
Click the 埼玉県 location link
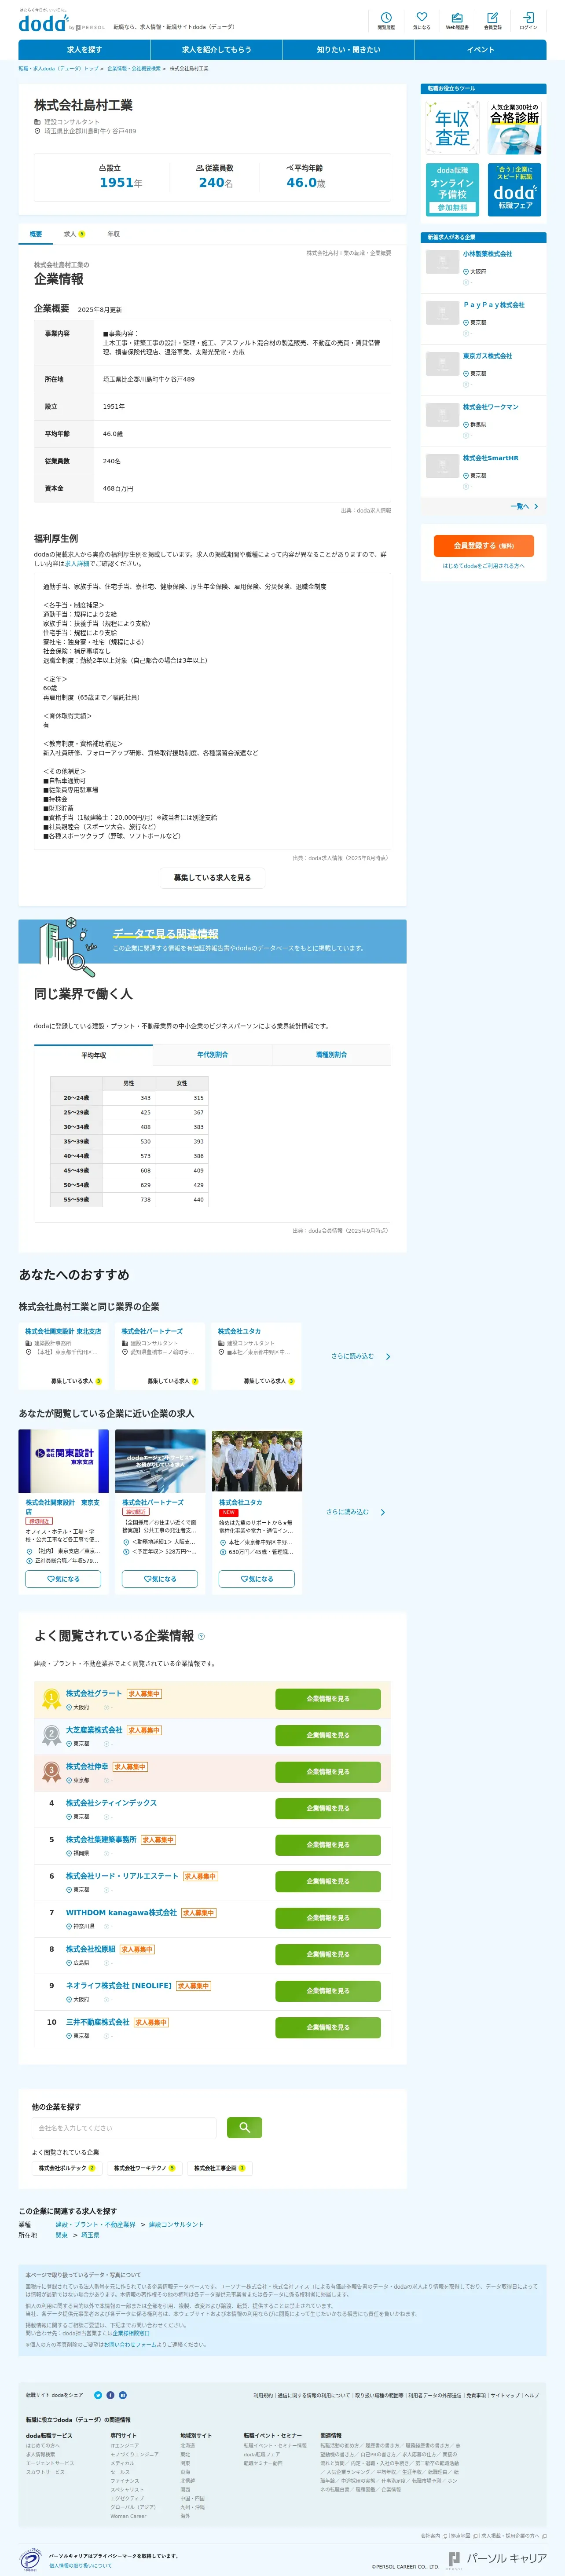tap(90, 2235)
